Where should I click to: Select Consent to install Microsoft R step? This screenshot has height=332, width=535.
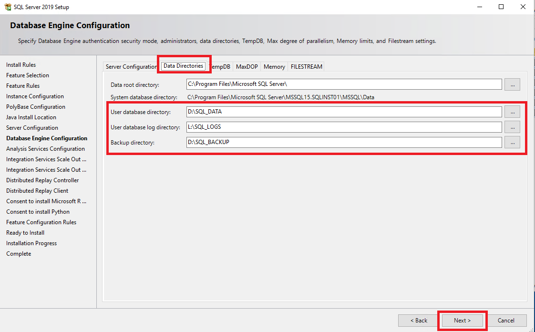pyautogui.click(x=46, y=201)
